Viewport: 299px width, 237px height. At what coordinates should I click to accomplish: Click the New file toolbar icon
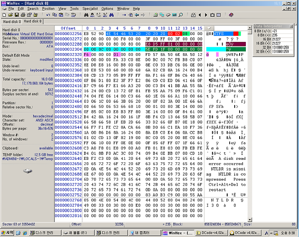tap(4, 15)
